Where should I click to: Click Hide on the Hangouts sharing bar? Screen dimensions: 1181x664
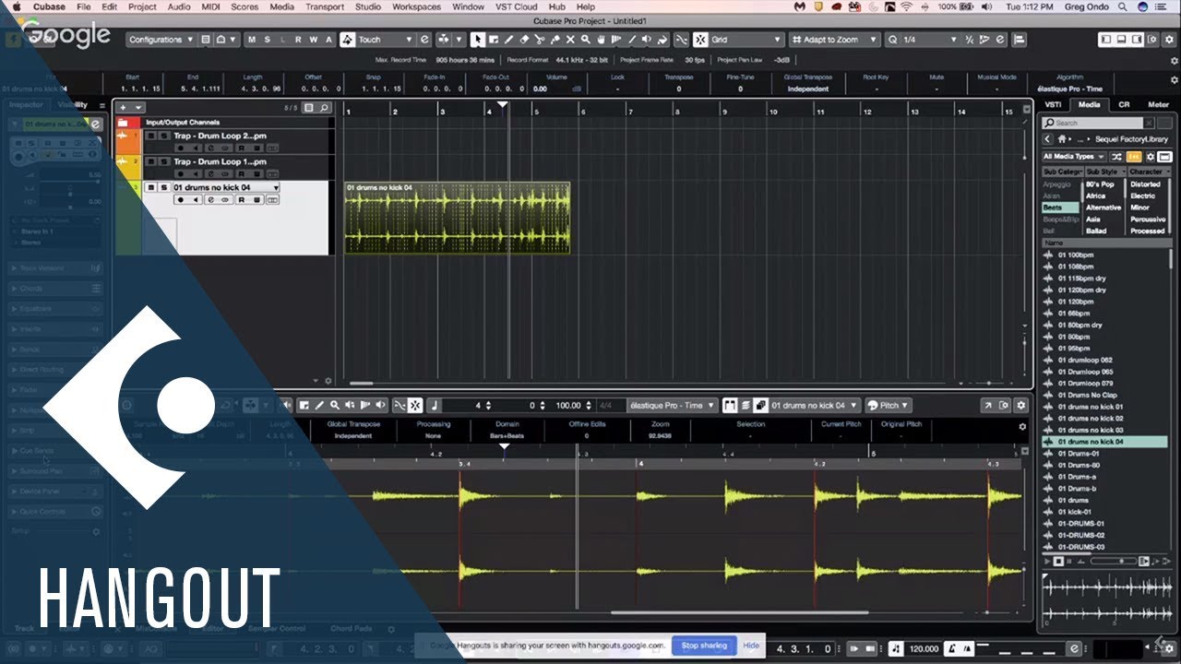(751, 646)
